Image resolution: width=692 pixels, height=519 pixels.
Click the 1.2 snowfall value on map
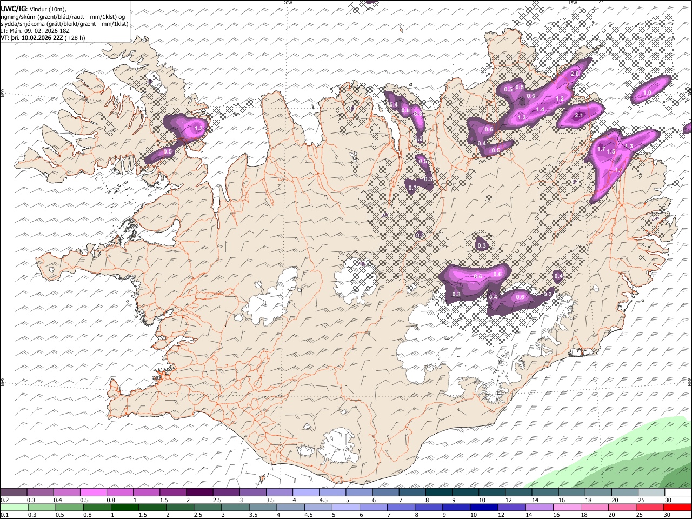(560, 99)
